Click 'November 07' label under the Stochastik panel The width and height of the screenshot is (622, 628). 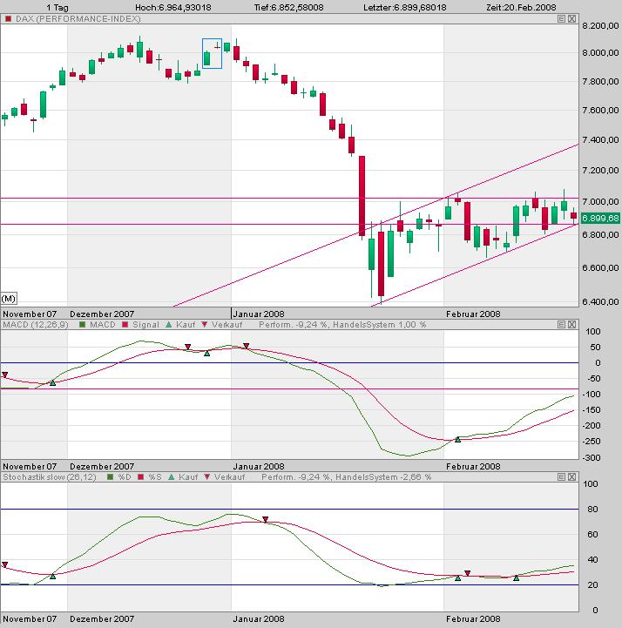pyautogui.click(x=30, y=619)
